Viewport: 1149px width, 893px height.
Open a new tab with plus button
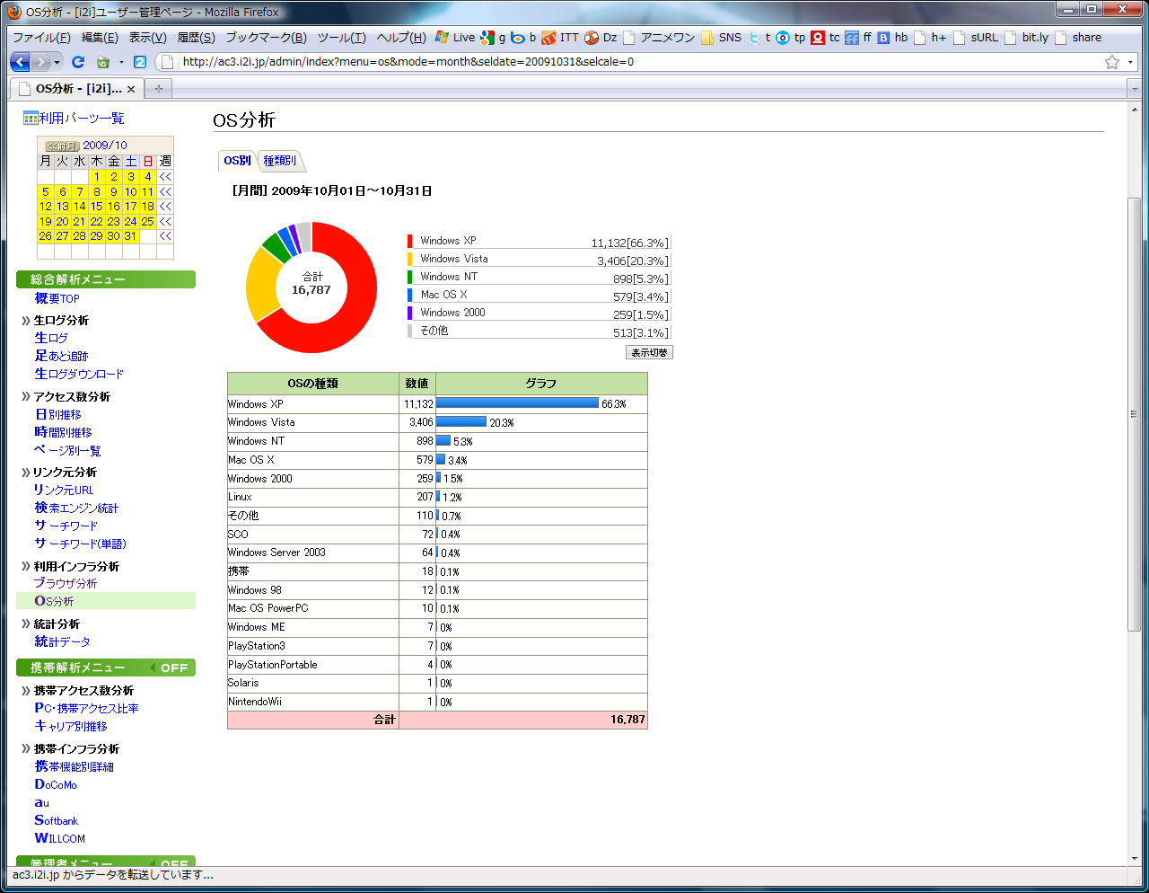pyautogui.click(x=159, y=89)
